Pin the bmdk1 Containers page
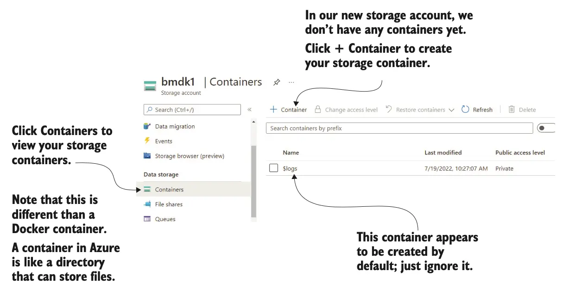569x296 pixels. click(277, 82)
